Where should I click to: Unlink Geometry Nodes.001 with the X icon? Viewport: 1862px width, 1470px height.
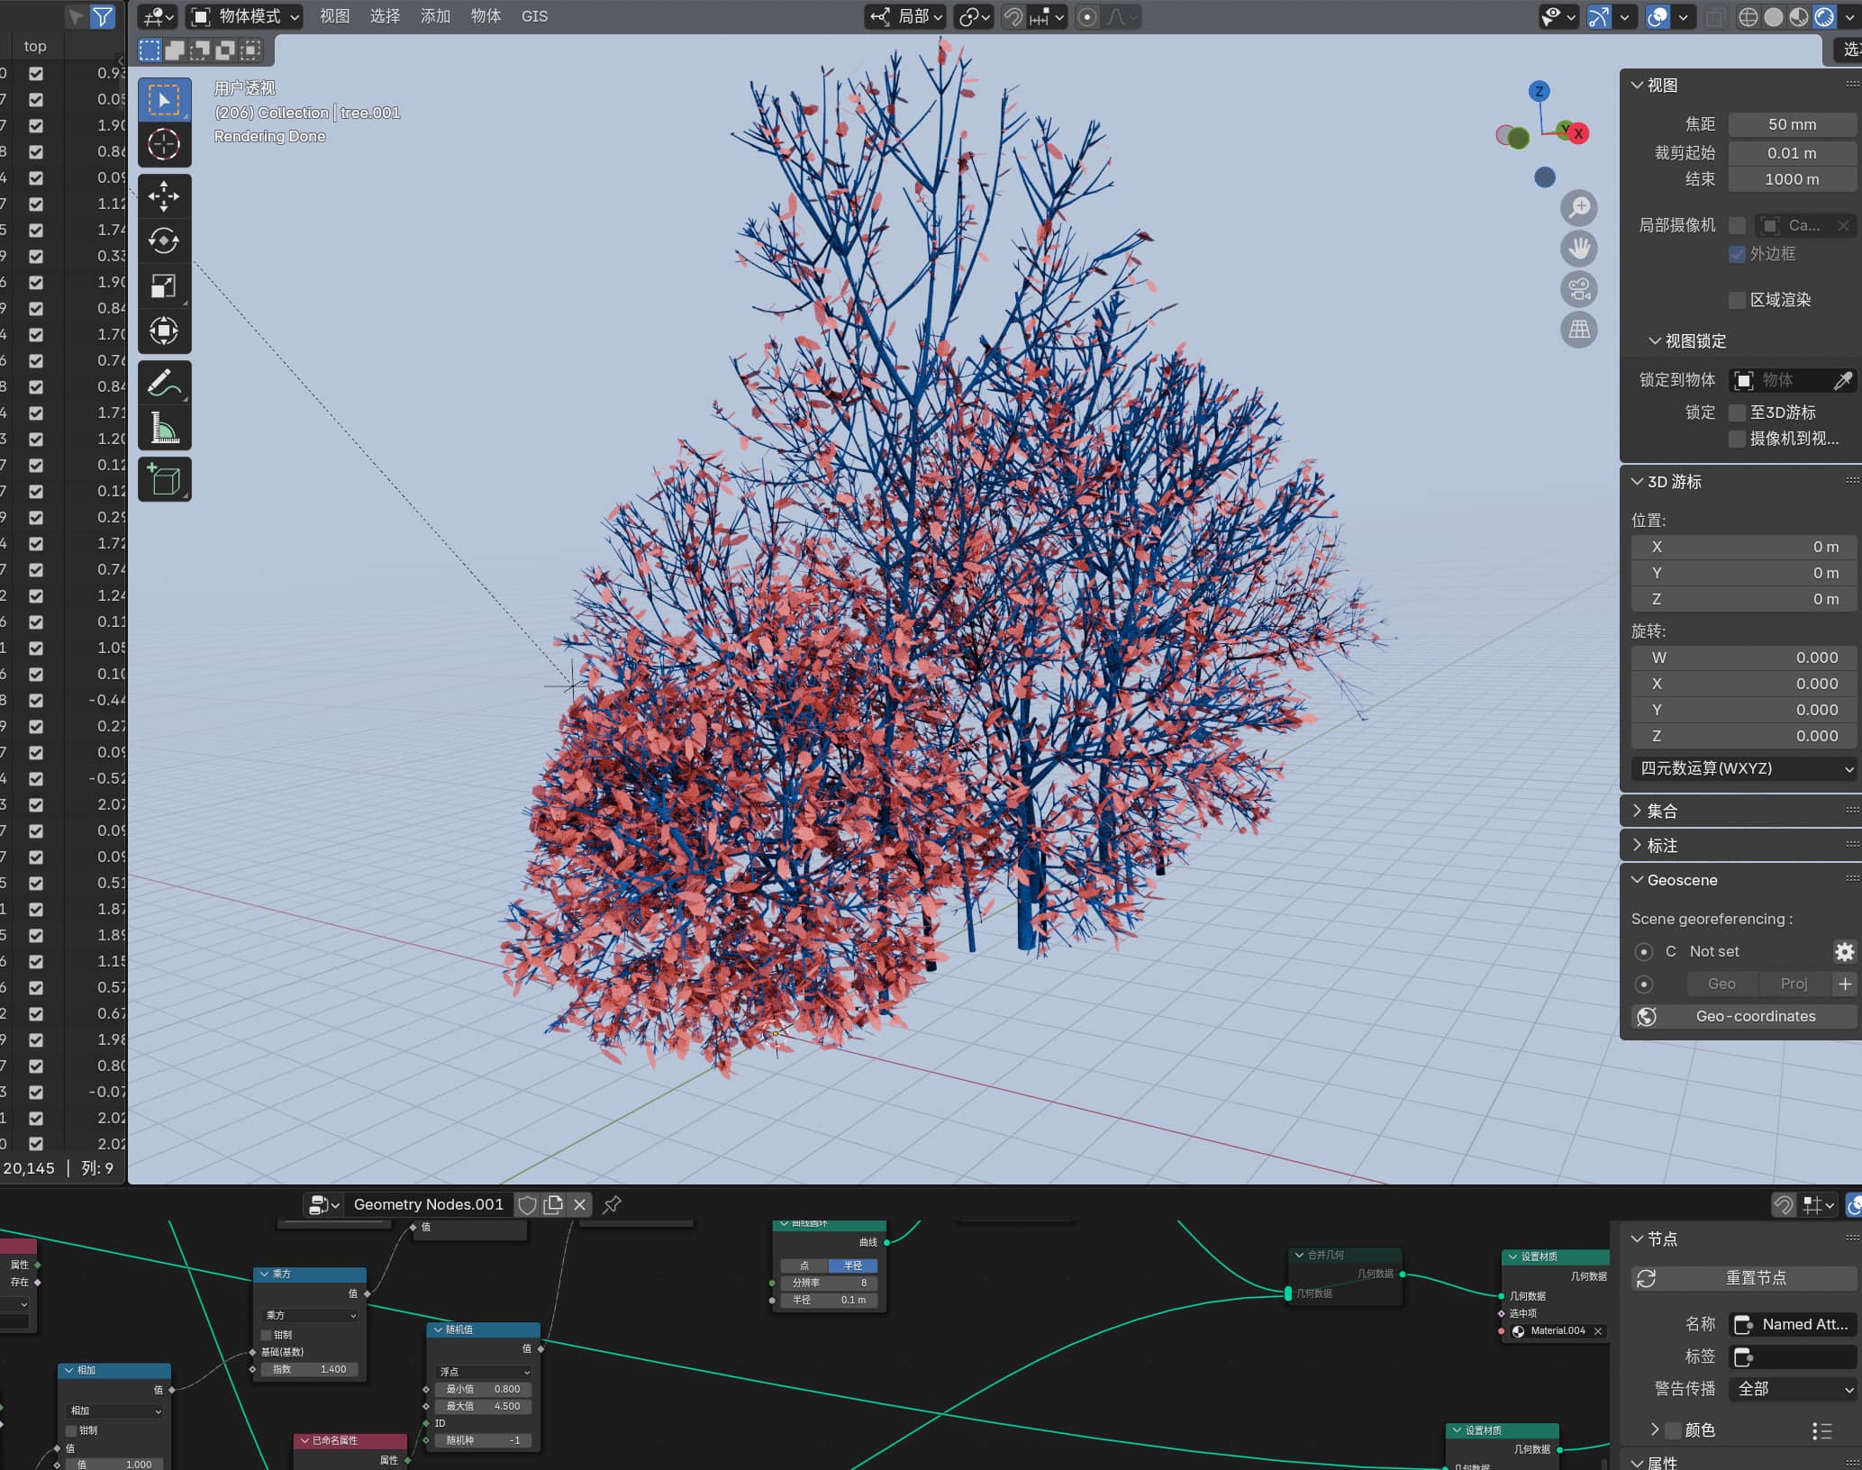pos(579,1204)
